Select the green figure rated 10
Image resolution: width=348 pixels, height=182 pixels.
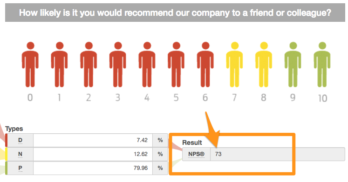pyautogui.click(x=322, y=65)
